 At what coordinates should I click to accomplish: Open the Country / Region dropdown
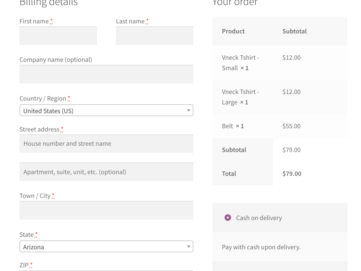tap(106, 110)
